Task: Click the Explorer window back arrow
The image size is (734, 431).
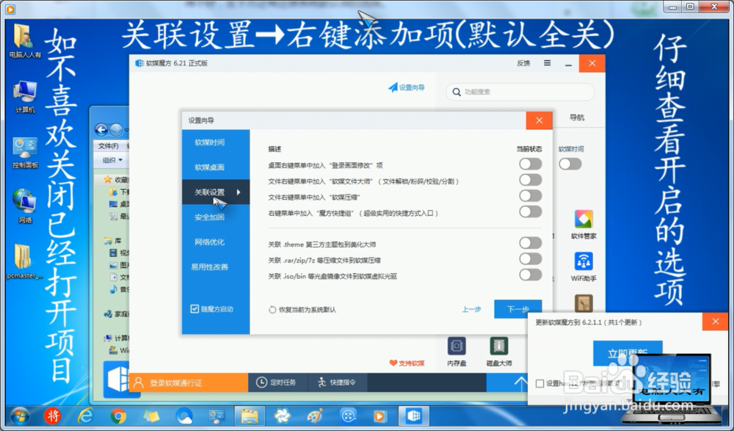Action: pos(101,130)
